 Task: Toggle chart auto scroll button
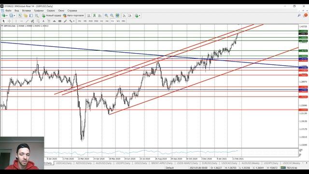click(x=125, y=15)
